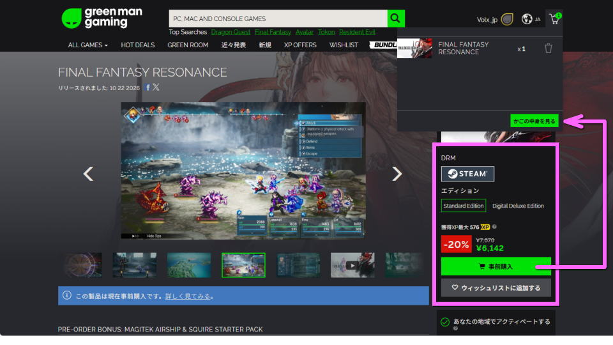Screen dimensions: 613x345
Task: Share the game on Facebook
Action: click(148, 88)
